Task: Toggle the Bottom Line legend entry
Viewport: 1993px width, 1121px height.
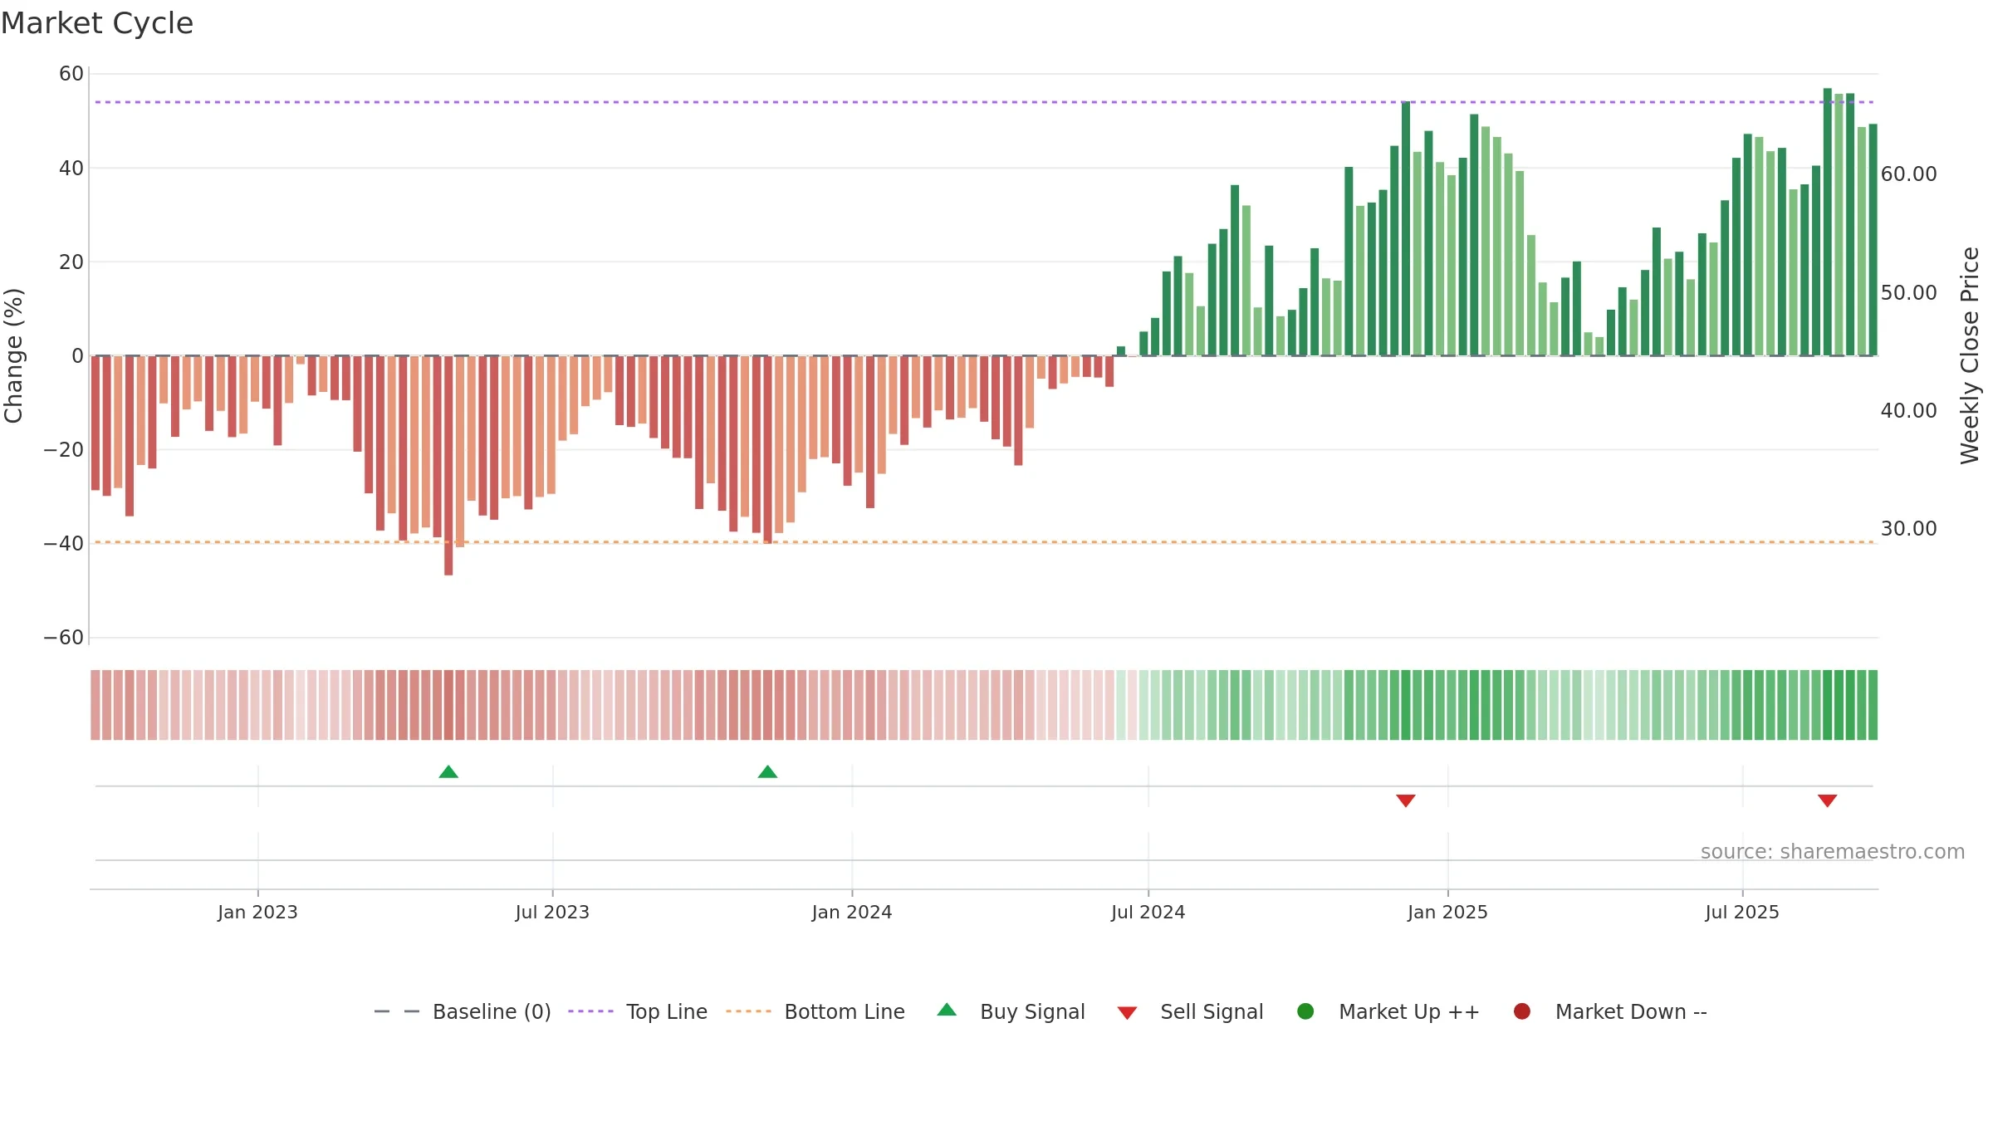Action: (815, 1011)
